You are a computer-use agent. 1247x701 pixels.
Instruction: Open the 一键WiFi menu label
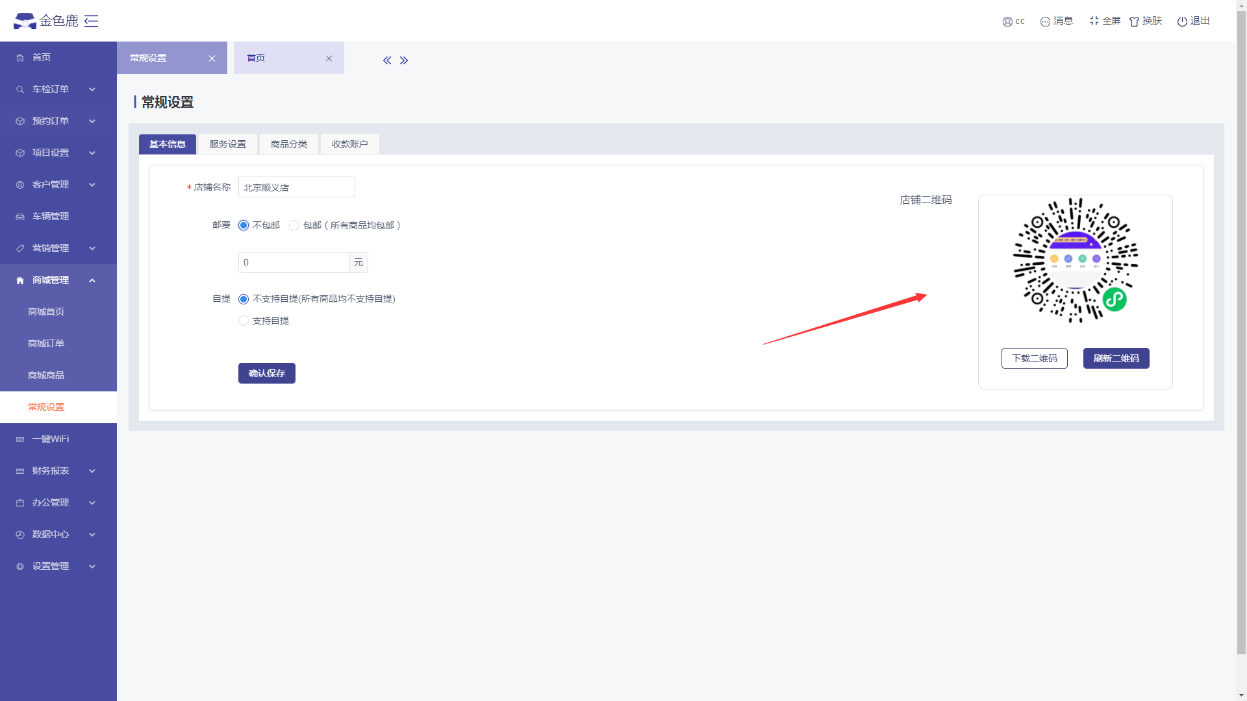[x=51, y=439]
